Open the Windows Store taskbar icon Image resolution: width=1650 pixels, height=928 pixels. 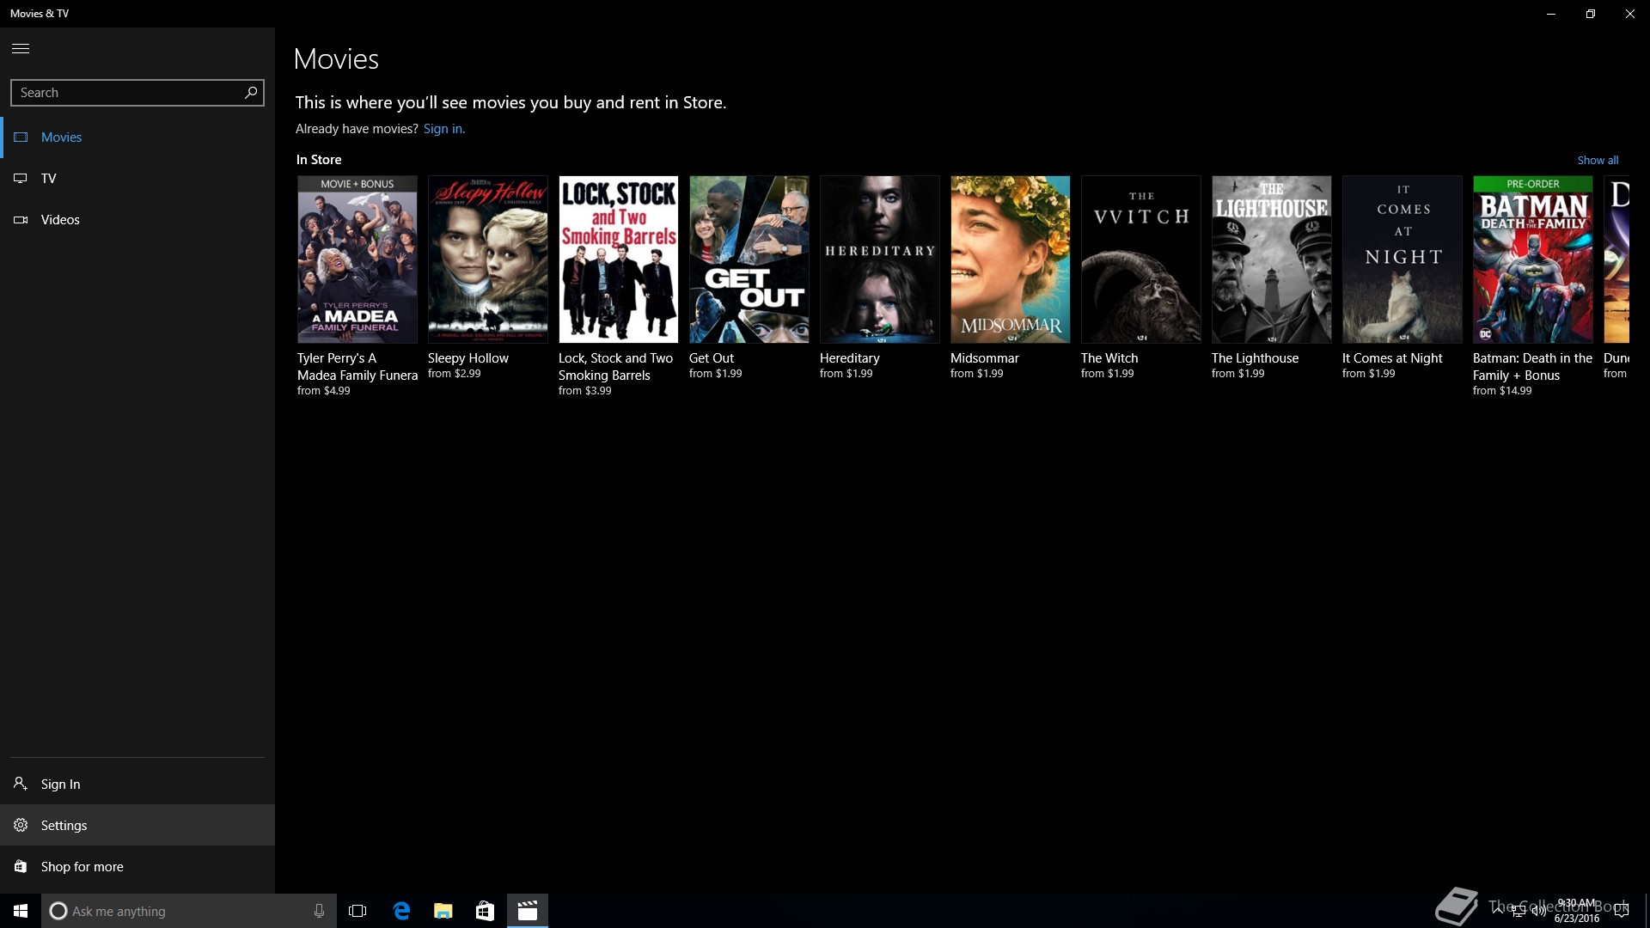tap(485, 911)
